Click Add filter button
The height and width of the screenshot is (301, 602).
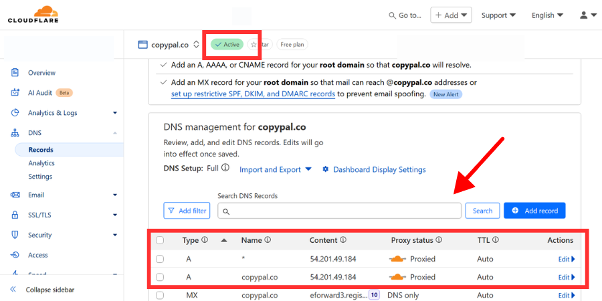point(187,211)
